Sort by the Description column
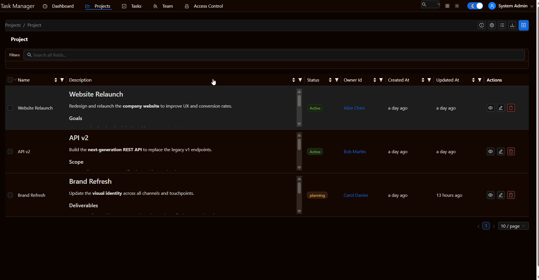This screenshot has height=280, width=539. tap(293, 80)
